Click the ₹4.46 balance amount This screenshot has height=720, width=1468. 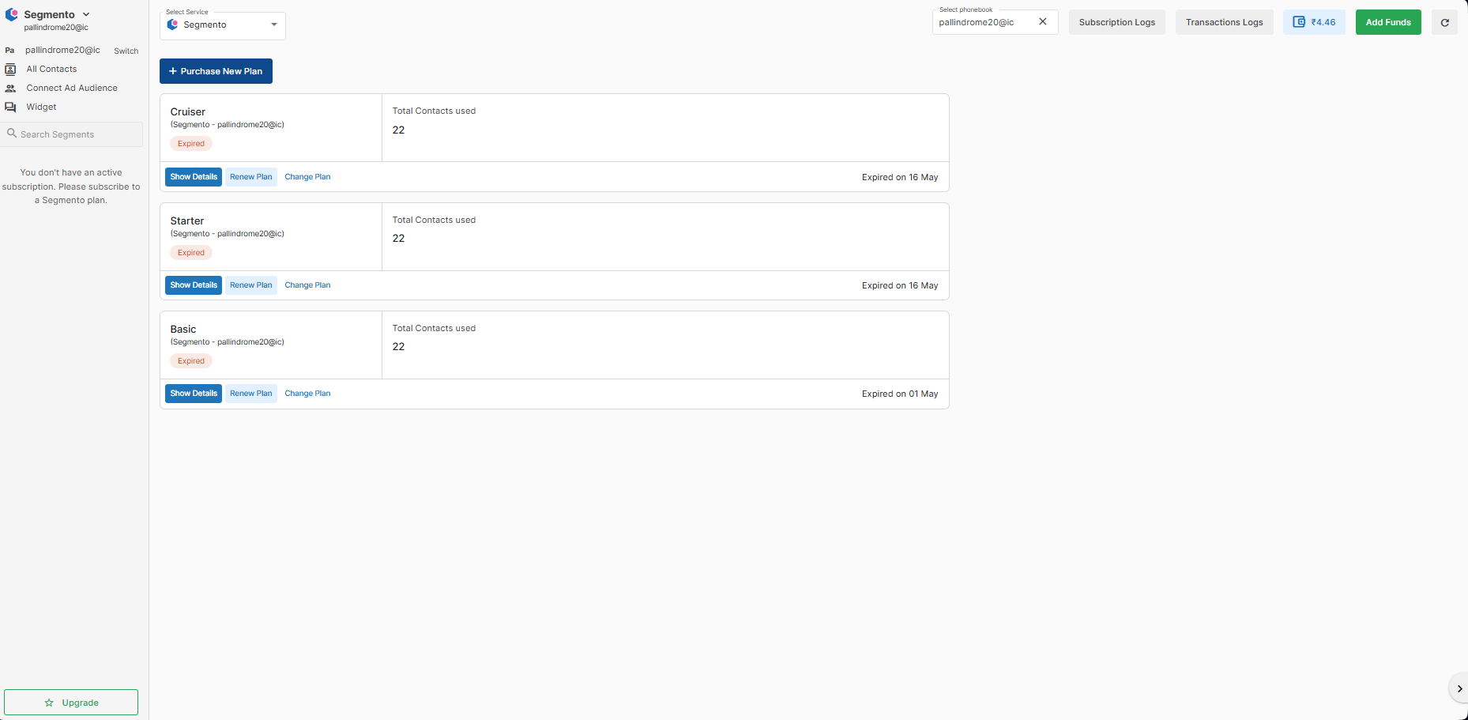1323,22
